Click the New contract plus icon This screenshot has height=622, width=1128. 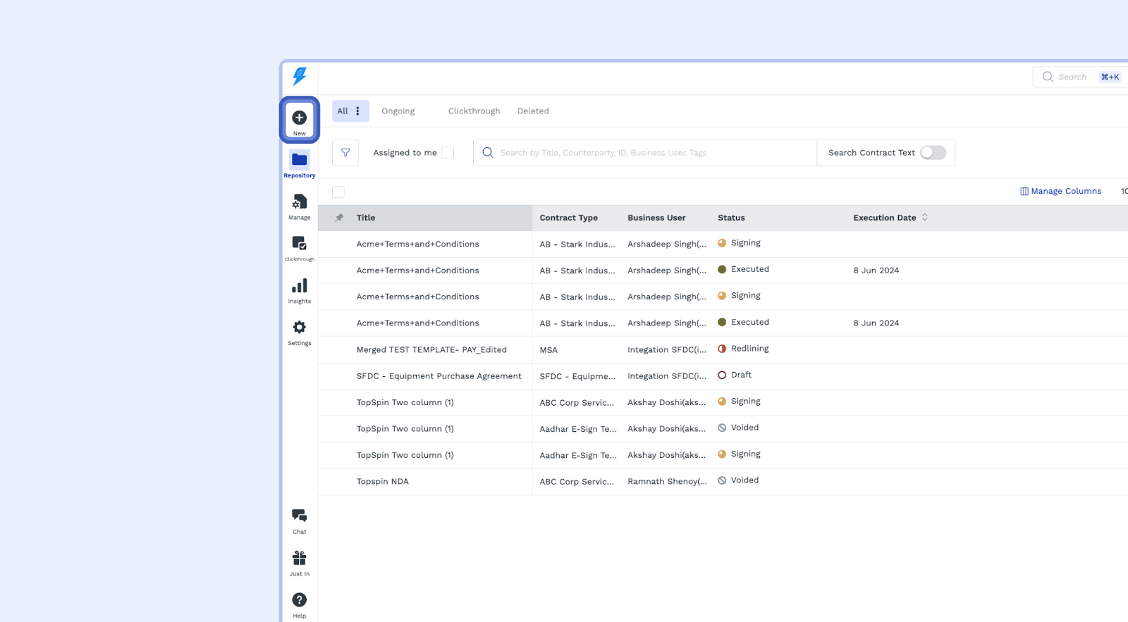299,118
